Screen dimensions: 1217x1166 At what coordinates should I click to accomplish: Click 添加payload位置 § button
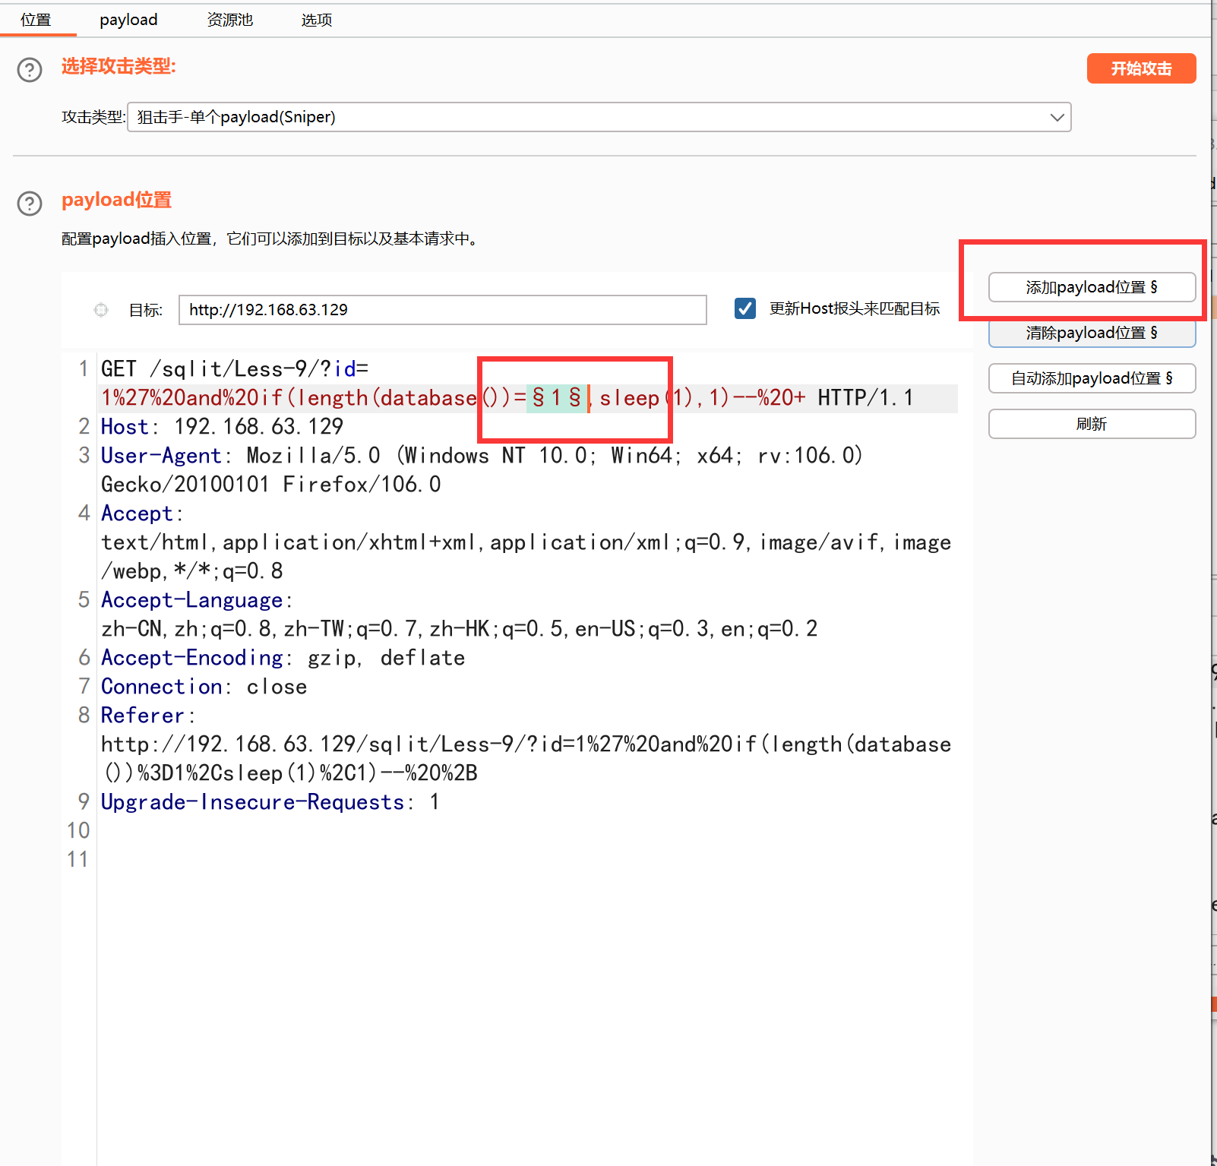(1092, 287)
